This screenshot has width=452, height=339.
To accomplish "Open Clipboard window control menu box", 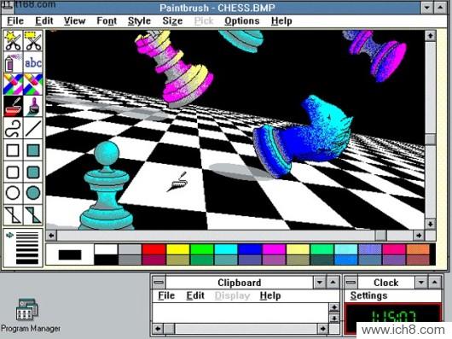I will pyautogui.click(x=159, y=282).
